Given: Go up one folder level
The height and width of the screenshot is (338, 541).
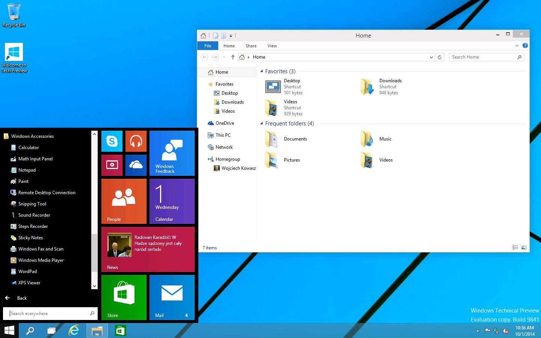Looking at the screenshot, I should pyautogui.click(x=233, y=57).
